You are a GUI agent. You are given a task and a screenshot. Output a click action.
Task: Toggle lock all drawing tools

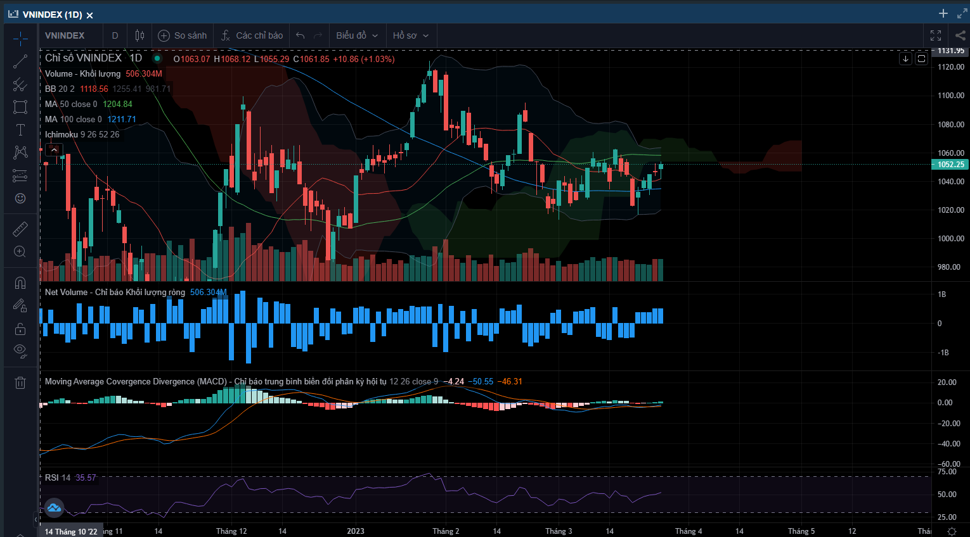[20, 329]
